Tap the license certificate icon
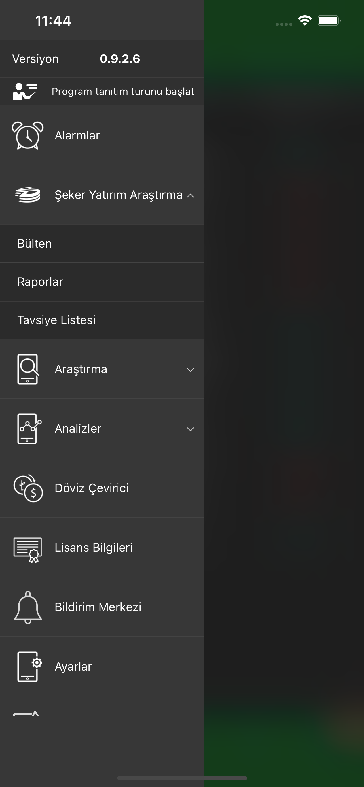This screenshot has height=787, width=364. pyautogui.click(x=28, y=550)
